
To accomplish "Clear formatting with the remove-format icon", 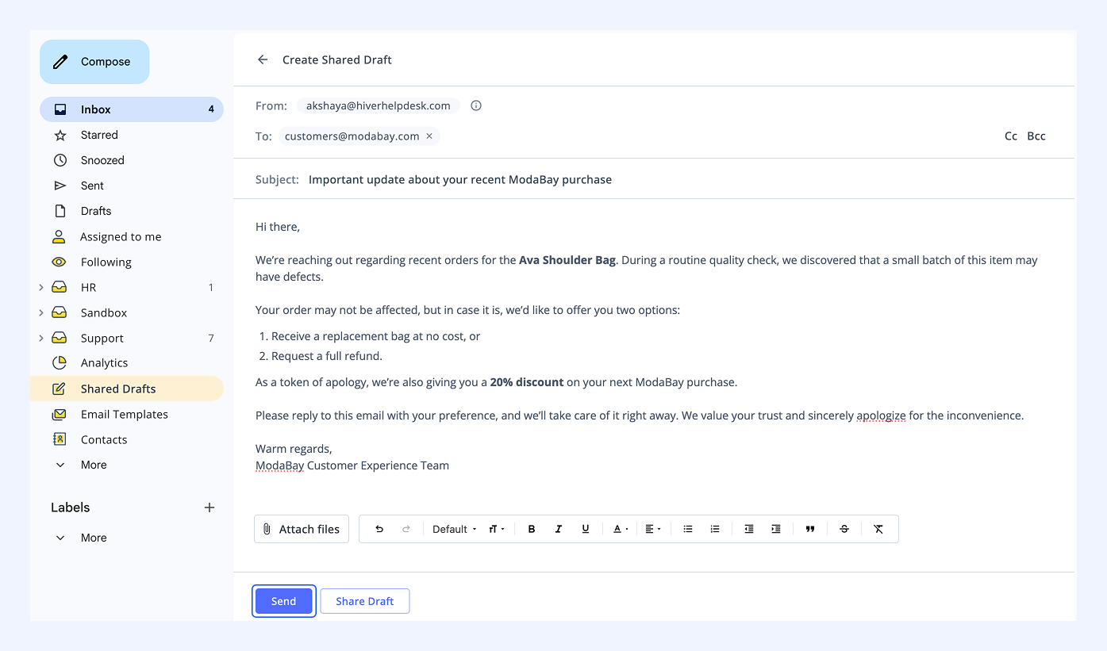I will (x=878, y=529).
